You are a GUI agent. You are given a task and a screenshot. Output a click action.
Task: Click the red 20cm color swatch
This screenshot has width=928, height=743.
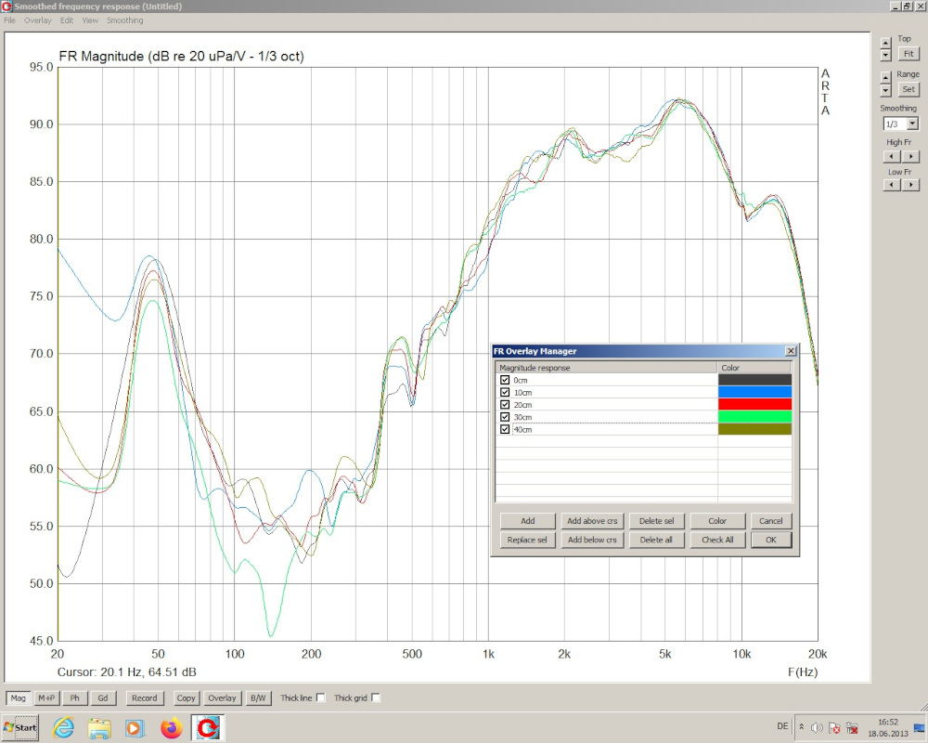pyautogui.click(x=754, y=404)
